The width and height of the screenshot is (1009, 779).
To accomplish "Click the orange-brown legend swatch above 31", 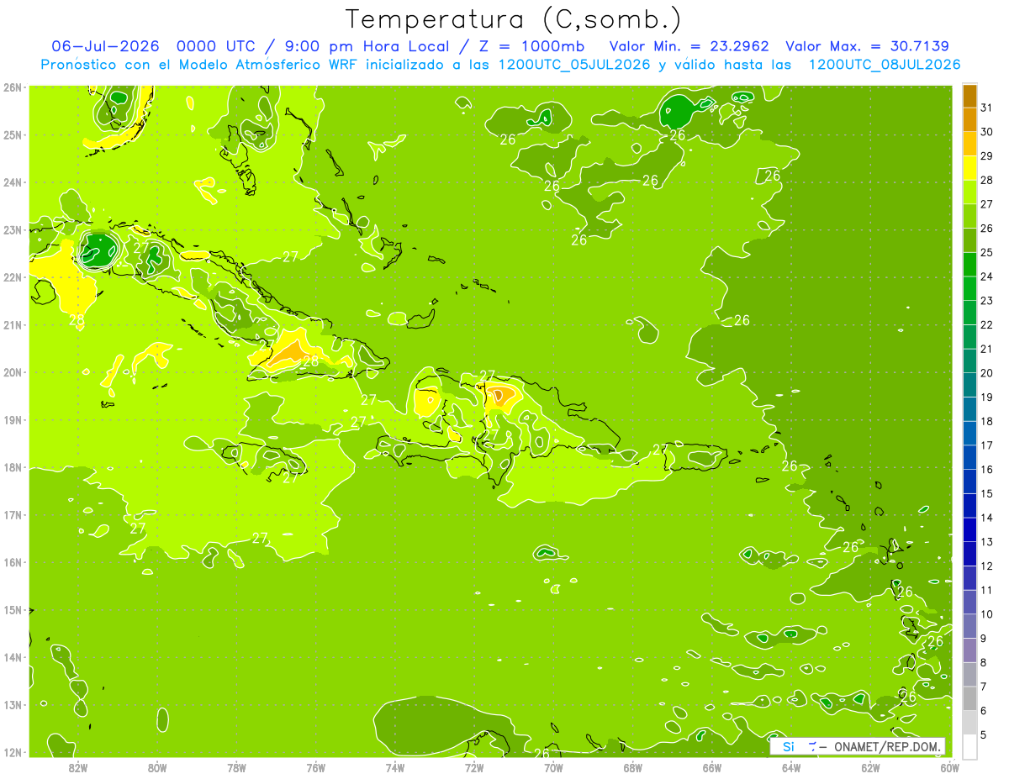I will pos(969,95).
